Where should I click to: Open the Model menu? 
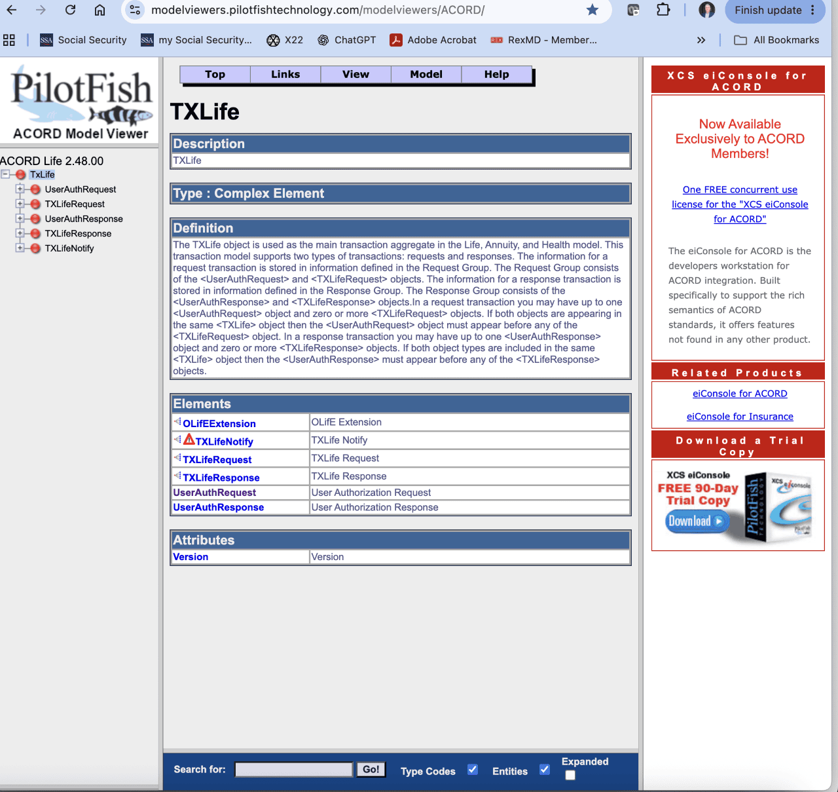pyautogui.click(x=426, y=75)
